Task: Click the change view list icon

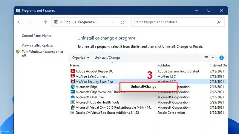Action: (206, 58)
